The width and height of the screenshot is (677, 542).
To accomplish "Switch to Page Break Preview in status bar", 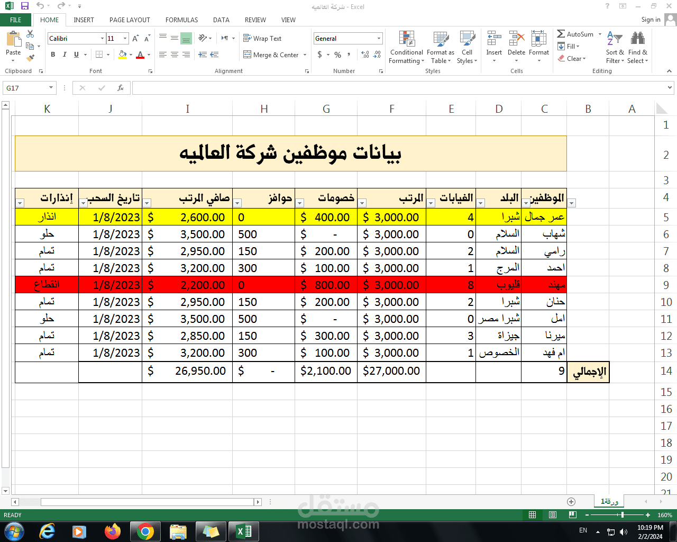I will pos(573,514).
